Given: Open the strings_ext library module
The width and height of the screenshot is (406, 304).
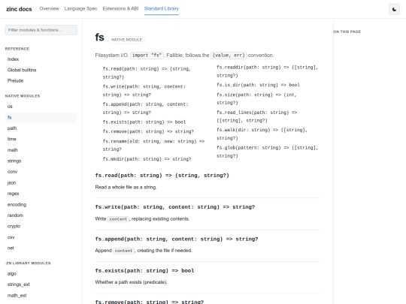Looking at the screenshot, I should point(41,284).
